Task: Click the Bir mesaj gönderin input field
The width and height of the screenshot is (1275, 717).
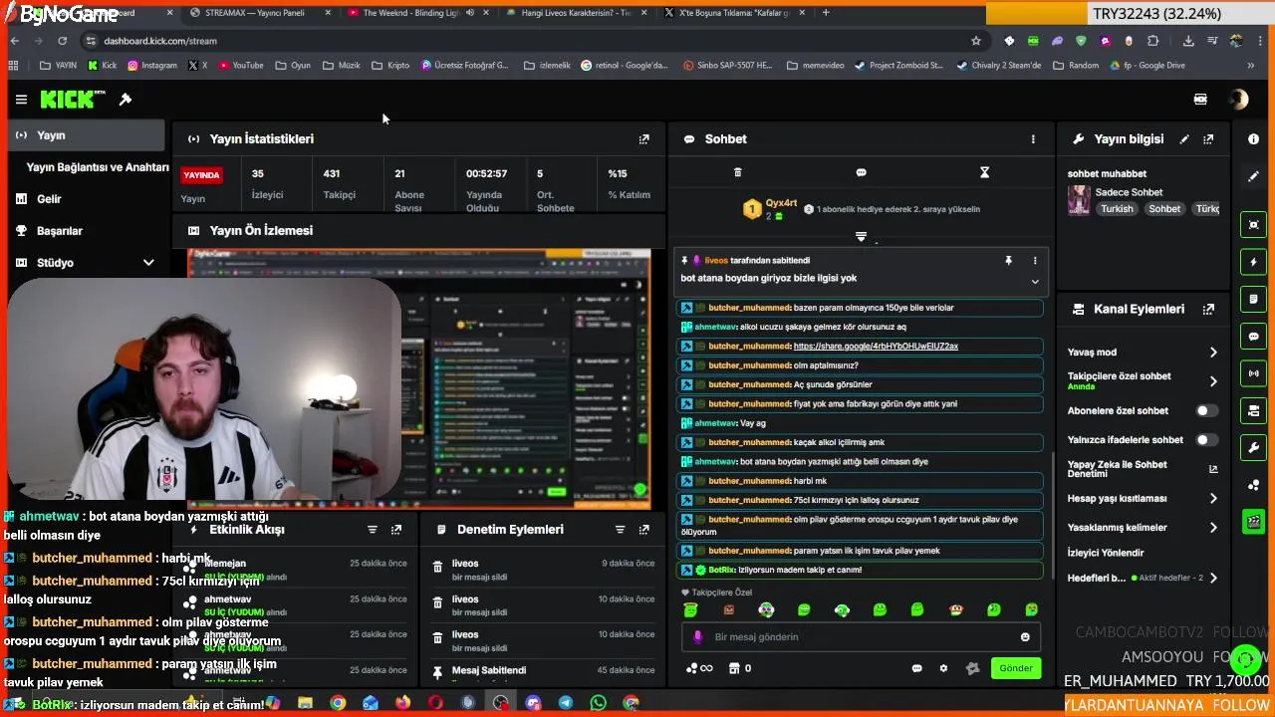Action: (862, 637)
